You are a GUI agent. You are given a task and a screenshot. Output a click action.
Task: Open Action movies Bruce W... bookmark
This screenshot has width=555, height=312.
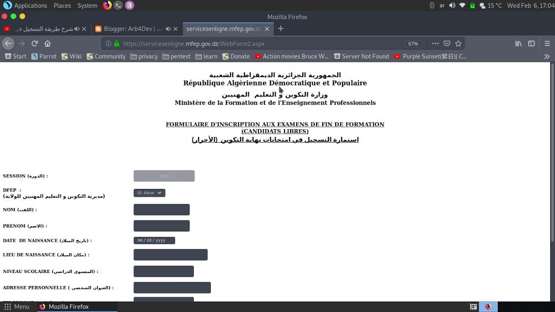(291, 56)
